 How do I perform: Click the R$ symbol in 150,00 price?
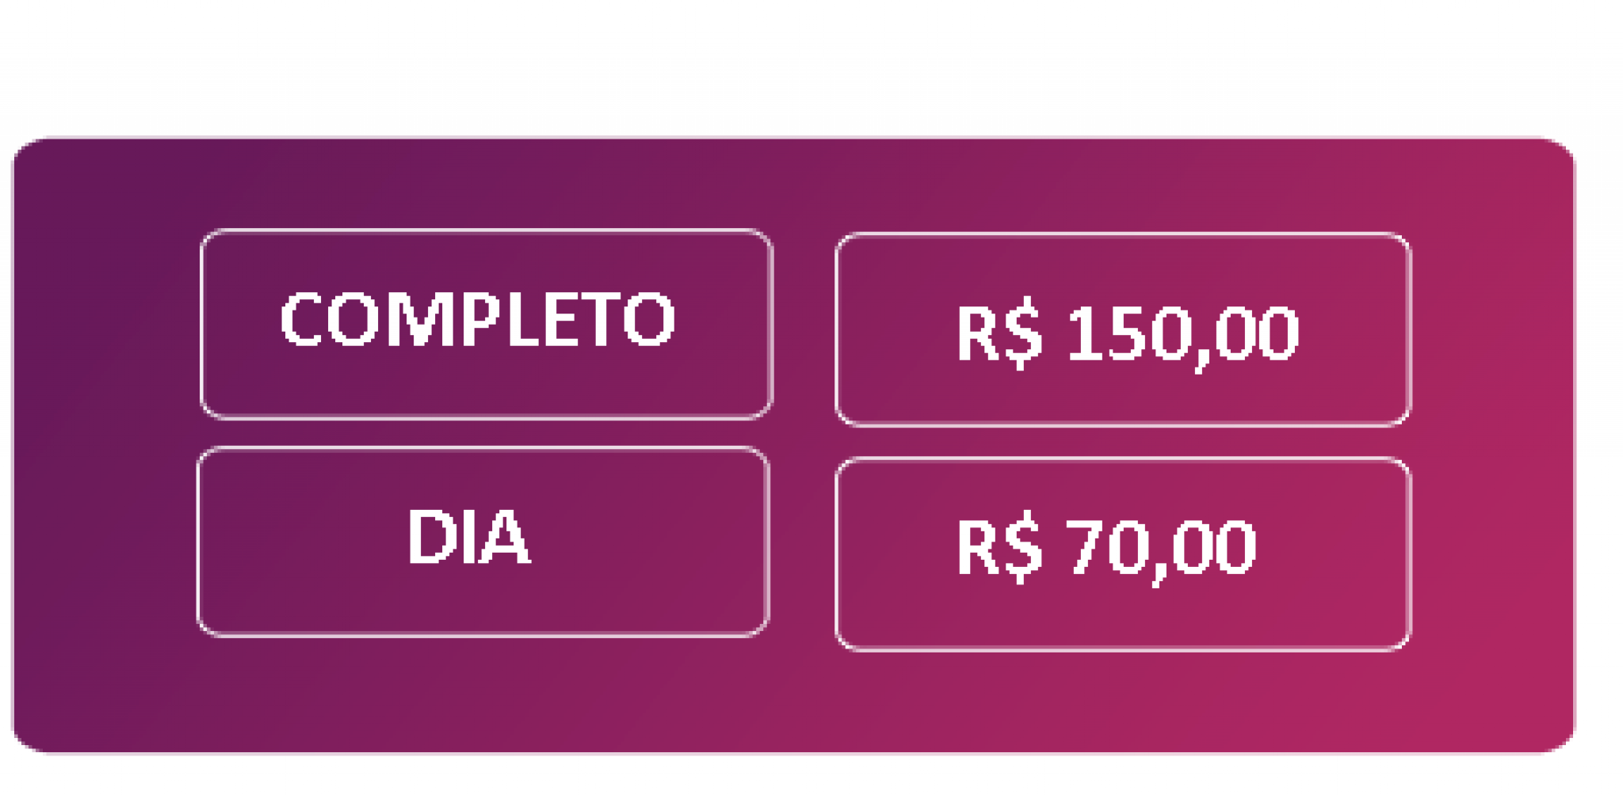click(x=999, y=334)
